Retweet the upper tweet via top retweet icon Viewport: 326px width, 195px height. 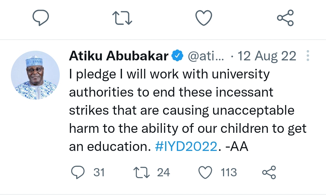[122, 18]
